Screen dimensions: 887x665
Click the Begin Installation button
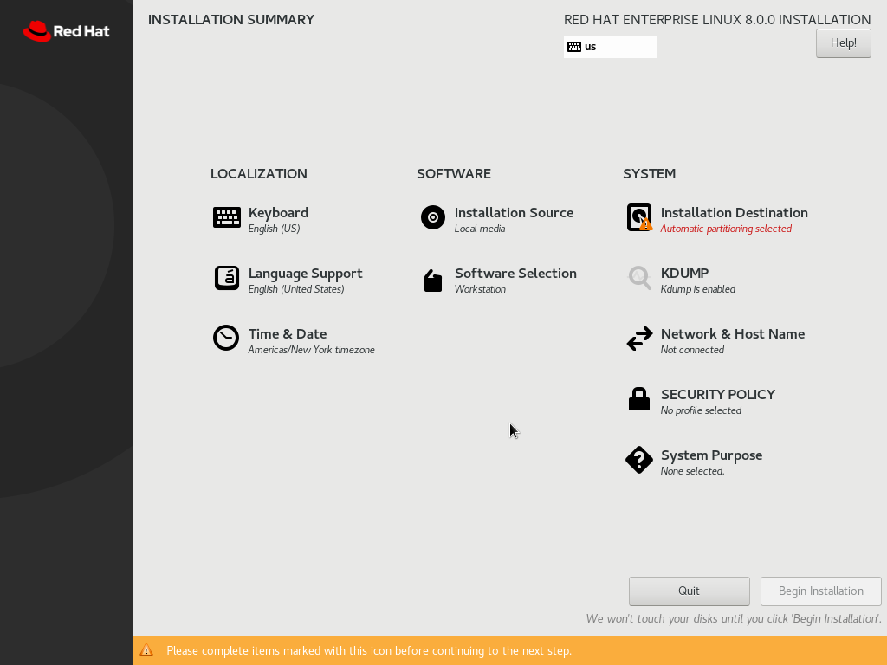820,591
